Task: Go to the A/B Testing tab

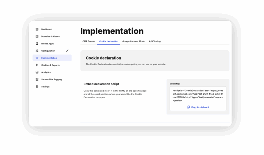Action: click(x=155, y=41)
